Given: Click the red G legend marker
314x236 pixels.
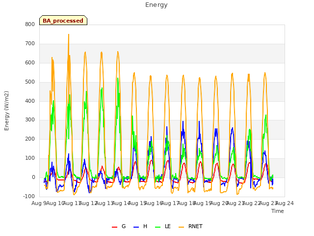Looking at the screenshot, I should pyautogui.click(x=114, y=227).
